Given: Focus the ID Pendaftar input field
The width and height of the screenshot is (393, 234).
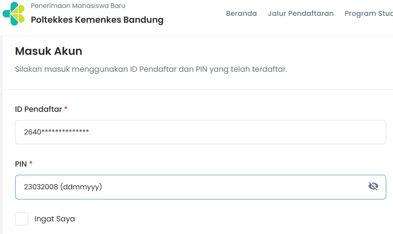Looking at the screenshot, I should click(x=200, y=132).
